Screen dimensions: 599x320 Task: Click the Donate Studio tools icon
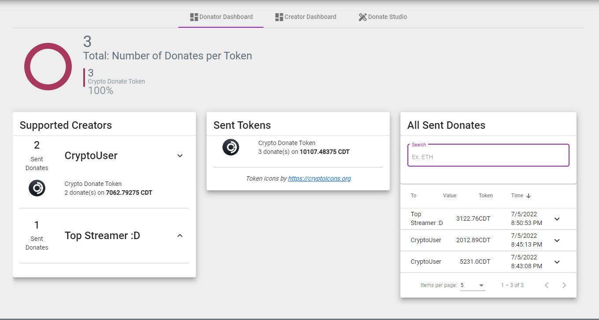point(362,17)
